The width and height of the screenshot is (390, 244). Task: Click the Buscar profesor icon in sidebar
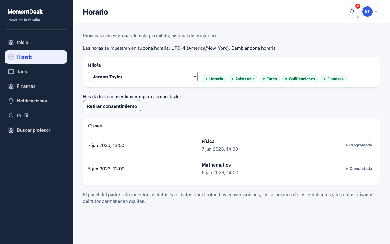(x=11, y=130)
